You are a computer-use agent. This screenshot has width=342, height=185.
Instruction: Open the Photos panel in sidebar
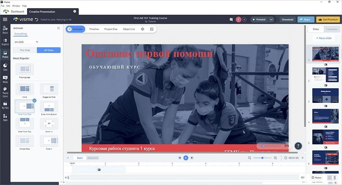click(5, 54)
